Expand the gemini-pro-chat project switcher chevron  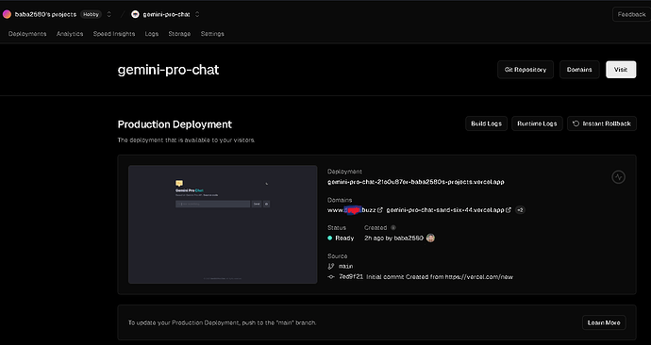click(x=197, y=14)
